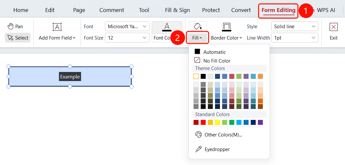
Task: Activate the Select arrow tool
Action: pos(18,38)
